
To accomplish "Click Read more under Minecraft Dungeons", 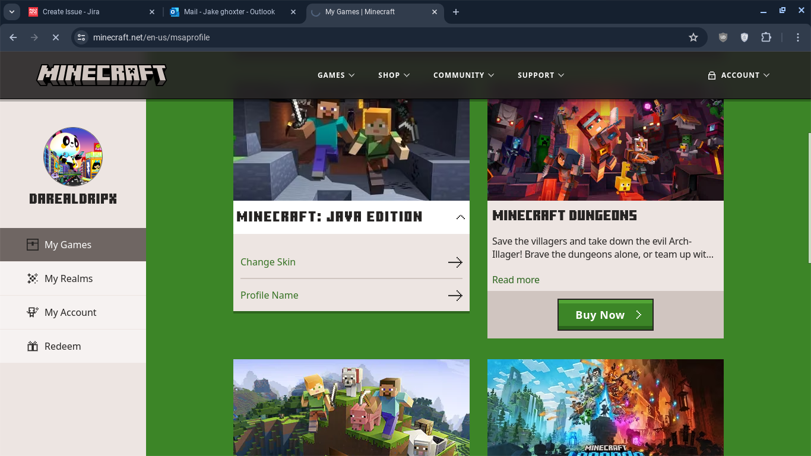I will click(x=516, y=280).
